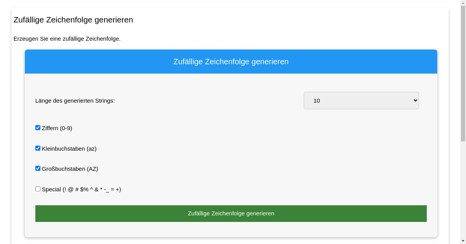The width and height of the screenshot is (466, 244).
Task: Click the scrollbar down arrow
Action: [463, 241]
